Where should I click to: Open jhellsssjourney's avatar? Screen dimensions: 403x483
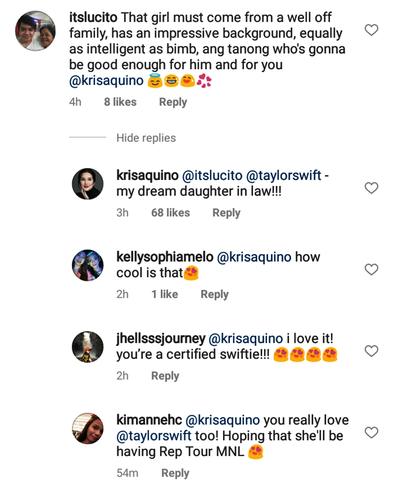click(x=88, y=347)
